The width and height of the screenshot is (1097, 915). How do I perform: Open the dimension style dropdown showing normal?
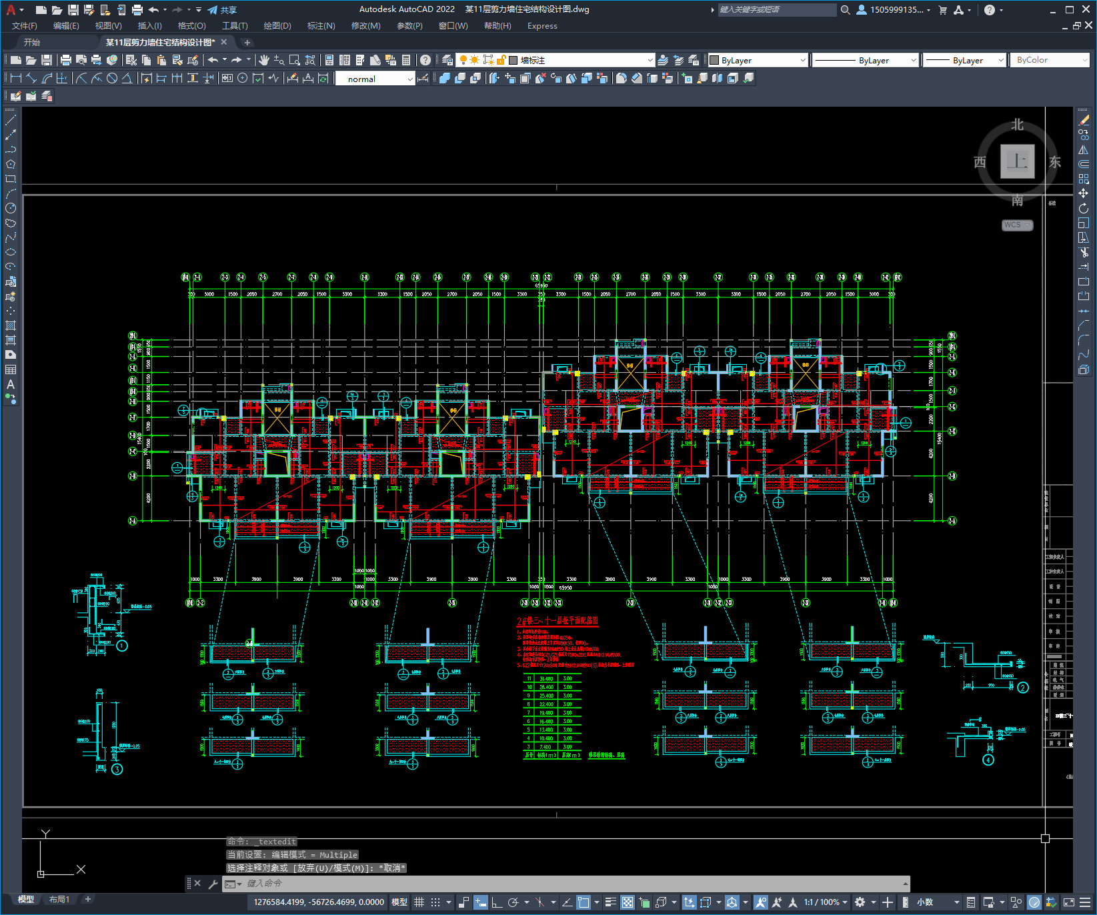tap(375, 79)
